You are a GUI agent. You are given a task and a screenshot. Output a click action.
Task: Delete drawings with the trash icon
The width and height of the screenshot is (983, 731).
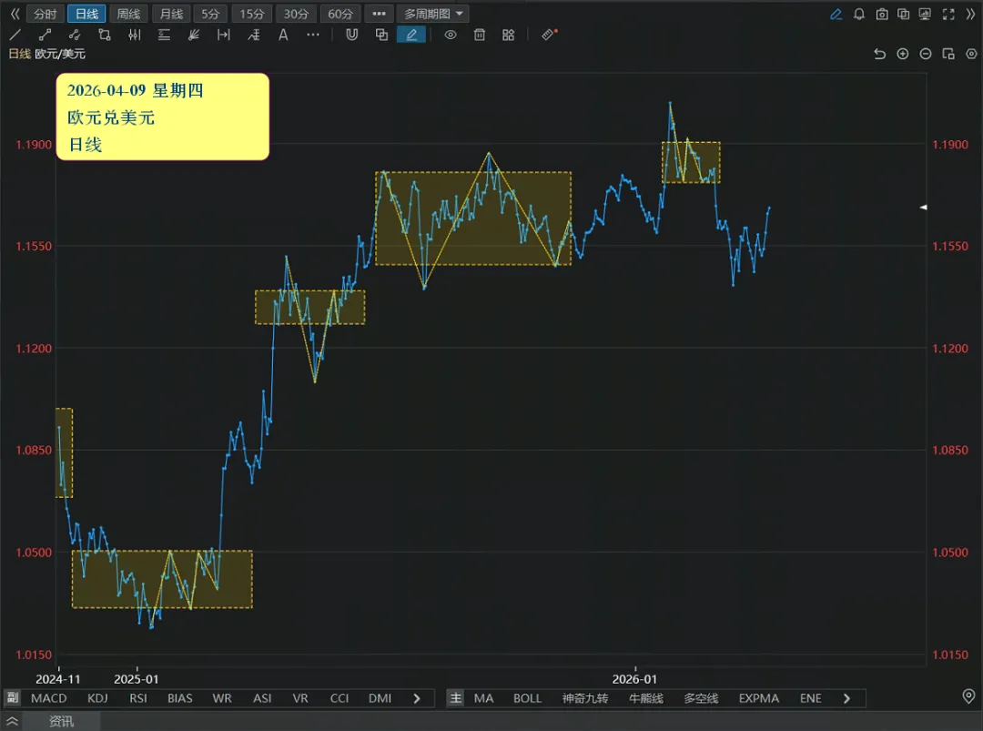480,36
